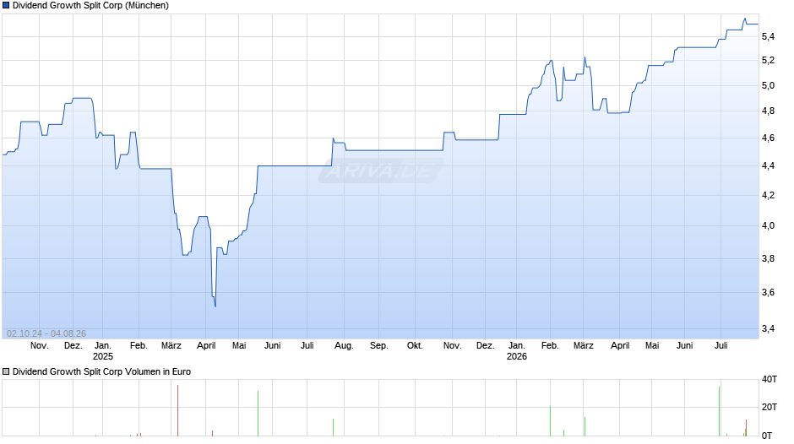Screen dimensions: 794x444
Task: Click the gray legend square beside Volumen in Euro
Action: [x=6, y=372]
